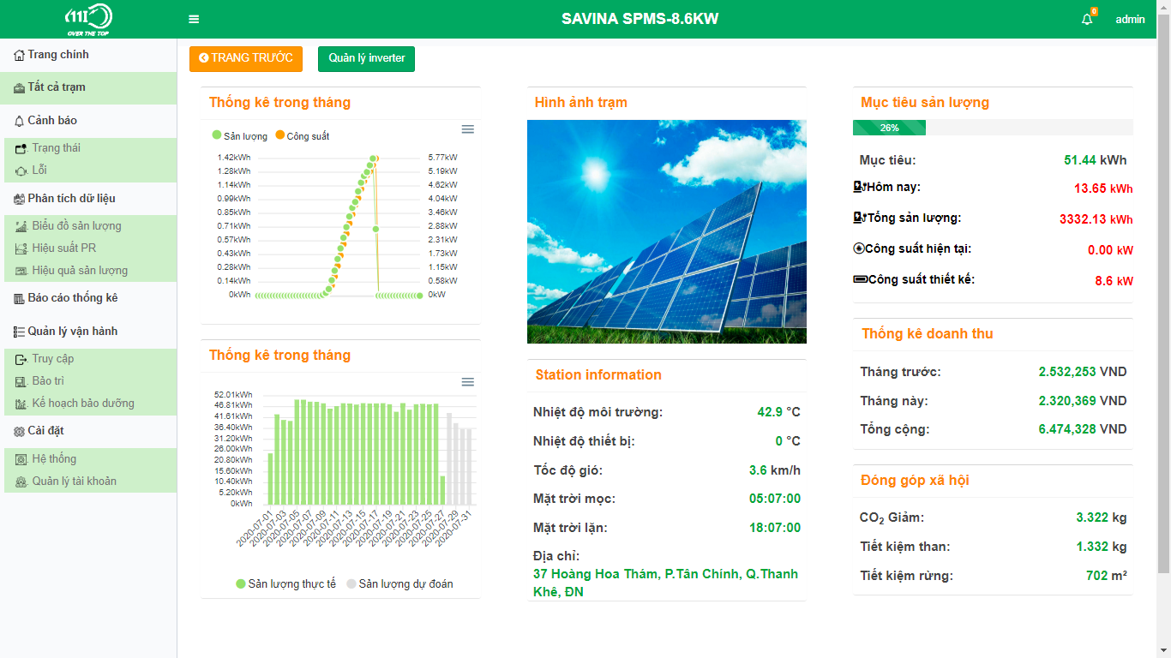This screenshot has height=658, width=1171.
Task: Open the notification bell icon
Action: [1087, 19]
